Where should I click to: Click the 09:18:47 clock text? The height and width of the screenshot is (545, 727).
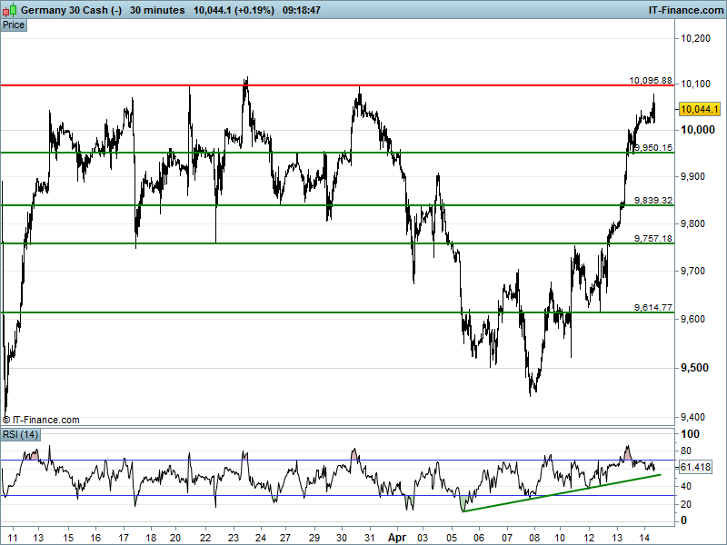(x=302, y=10)
